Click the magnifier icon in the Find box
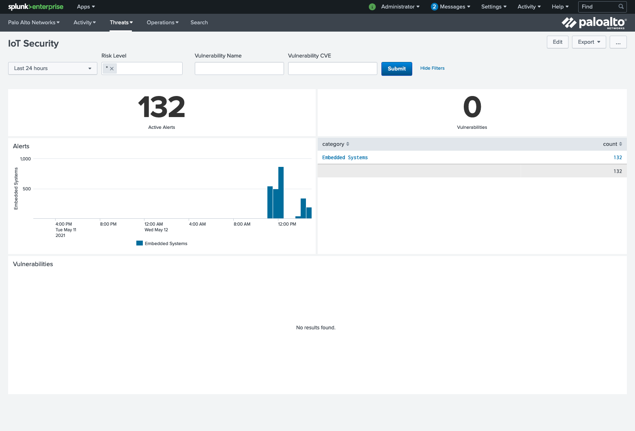Screen dimensions: 635x431 tap(621, 6)
